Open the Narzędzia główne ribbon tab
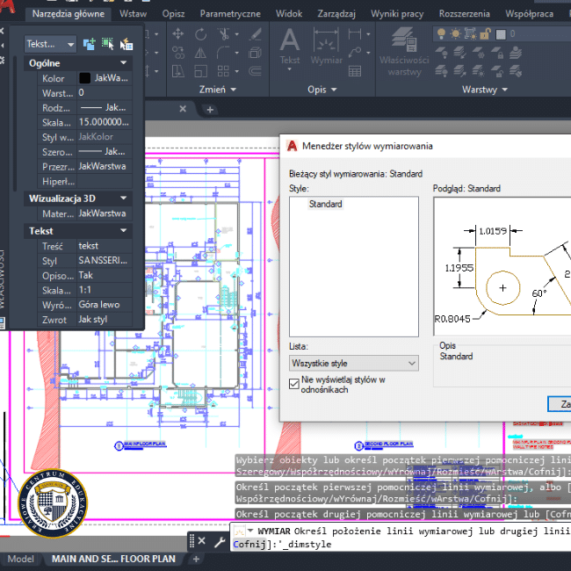The height and width of the screenshot is (571, 571). tap(69, 14)
